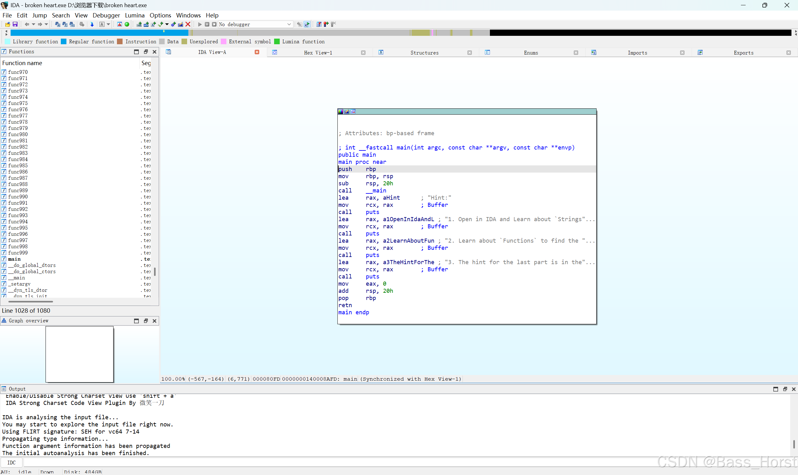This screenshot has width=798, height=475.
Task: Expand the jump forward history dropdown arrow
Action: coord(46,24)
